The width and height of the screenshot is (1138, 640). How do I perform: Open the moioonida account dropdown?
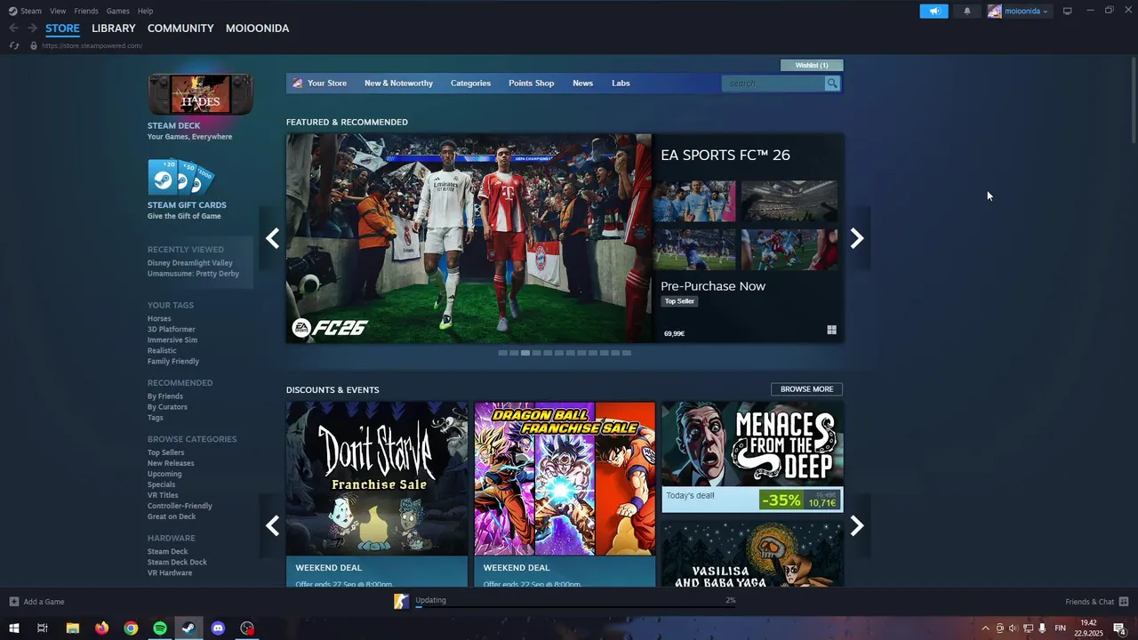1019,11
